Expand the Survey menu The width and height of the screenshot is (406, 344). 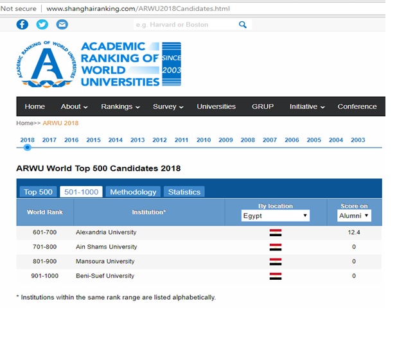(168, 107)
